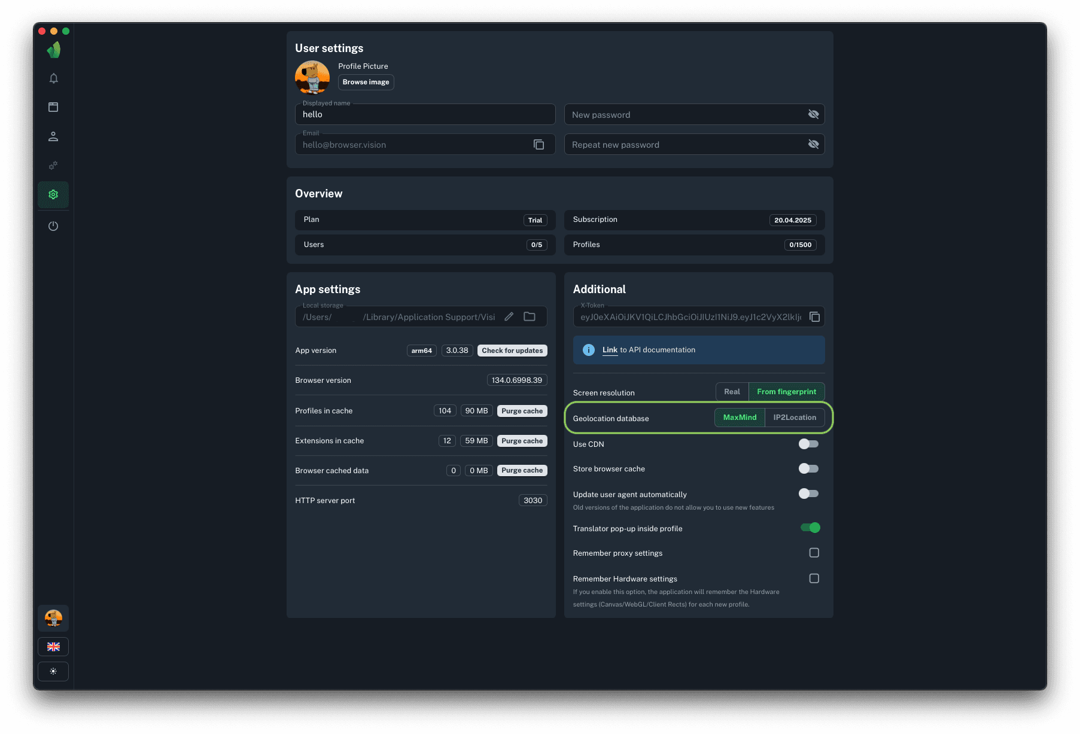
Task: Open the user account icon in sidebar
Action: tap(53, 136)
